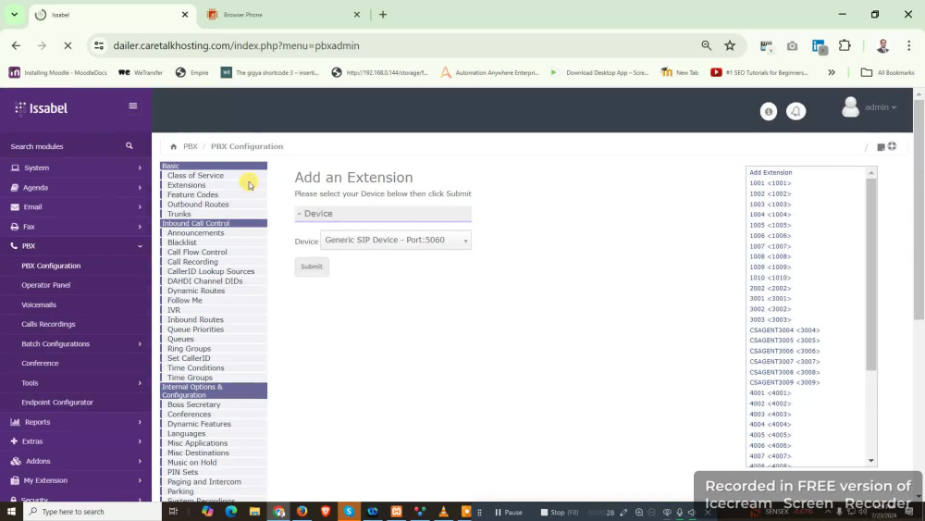Screen dimensions: 925x521
Task: Click the extension list scrollbar down arrow
Action: (870, 461)
